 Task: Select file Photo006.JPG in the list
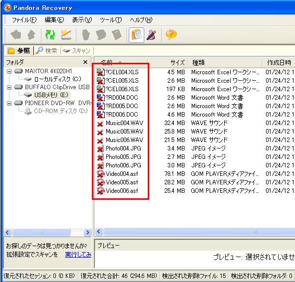[123, 165]
